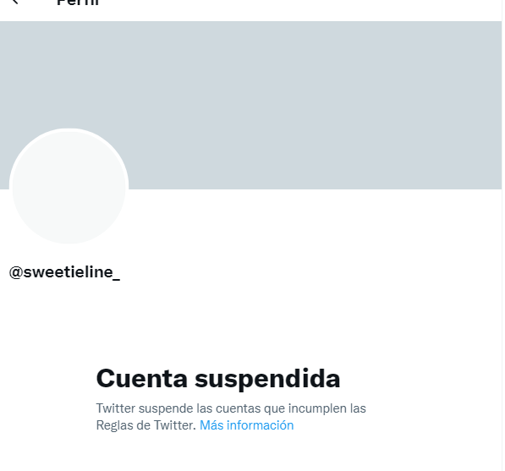Go back using the top-left arrow

[14, 2]
